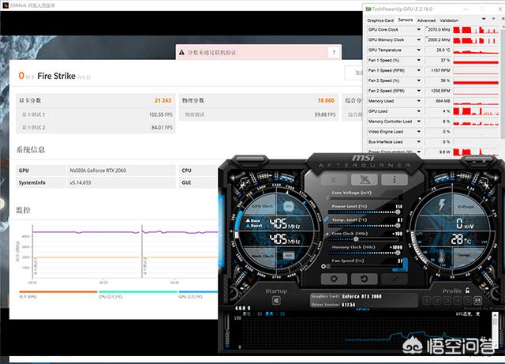Click GPU chip icon in clock gauge
This screenshot has width=505, height=364.
click(288, 206)
